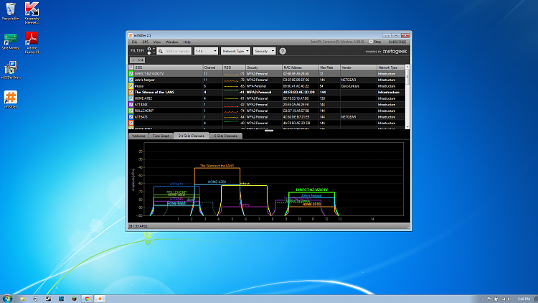The width and height of the screenshot is (538, 303).
Task: Toggle the select-all checkbox in SSID header
Action: coord(131,67)
